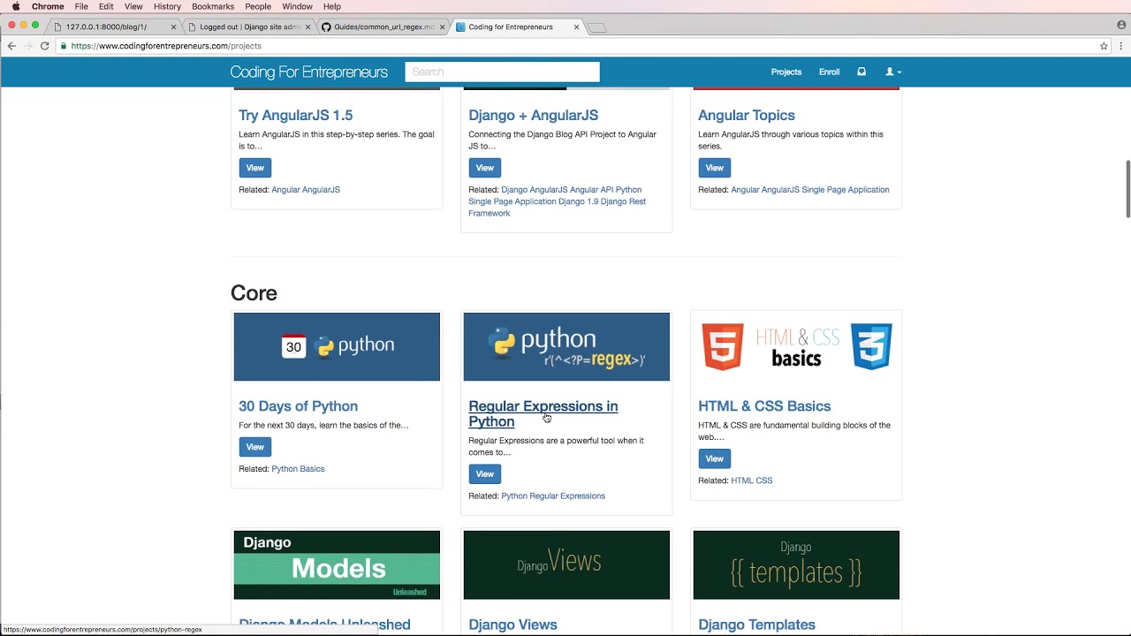Open the Python Regular Expressions related link
The image size is (1131, 636).
point(553,496)
